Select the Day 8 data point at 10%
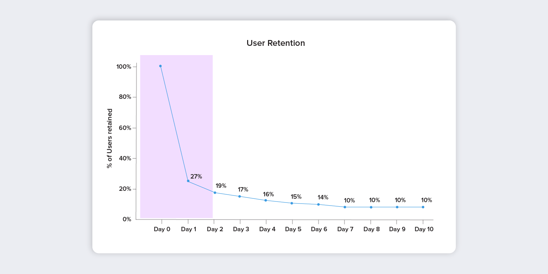This screenshot has width=548, height=274. [371, 207]
